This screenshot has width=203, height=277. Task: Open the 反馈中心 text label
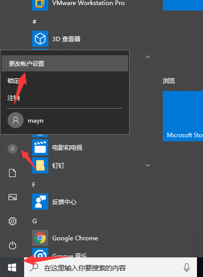(x=64, y=202)
